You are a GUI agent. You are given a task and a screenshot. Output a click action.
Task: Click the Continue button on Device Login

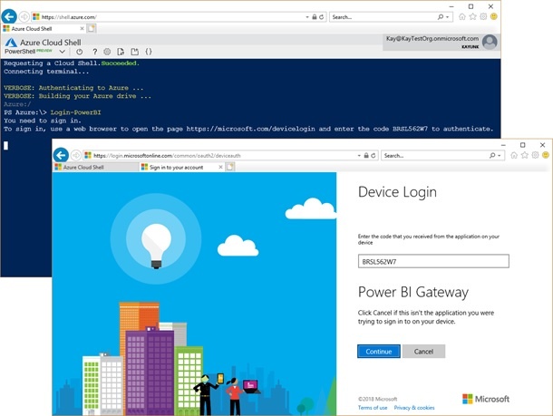click(379, 351)
